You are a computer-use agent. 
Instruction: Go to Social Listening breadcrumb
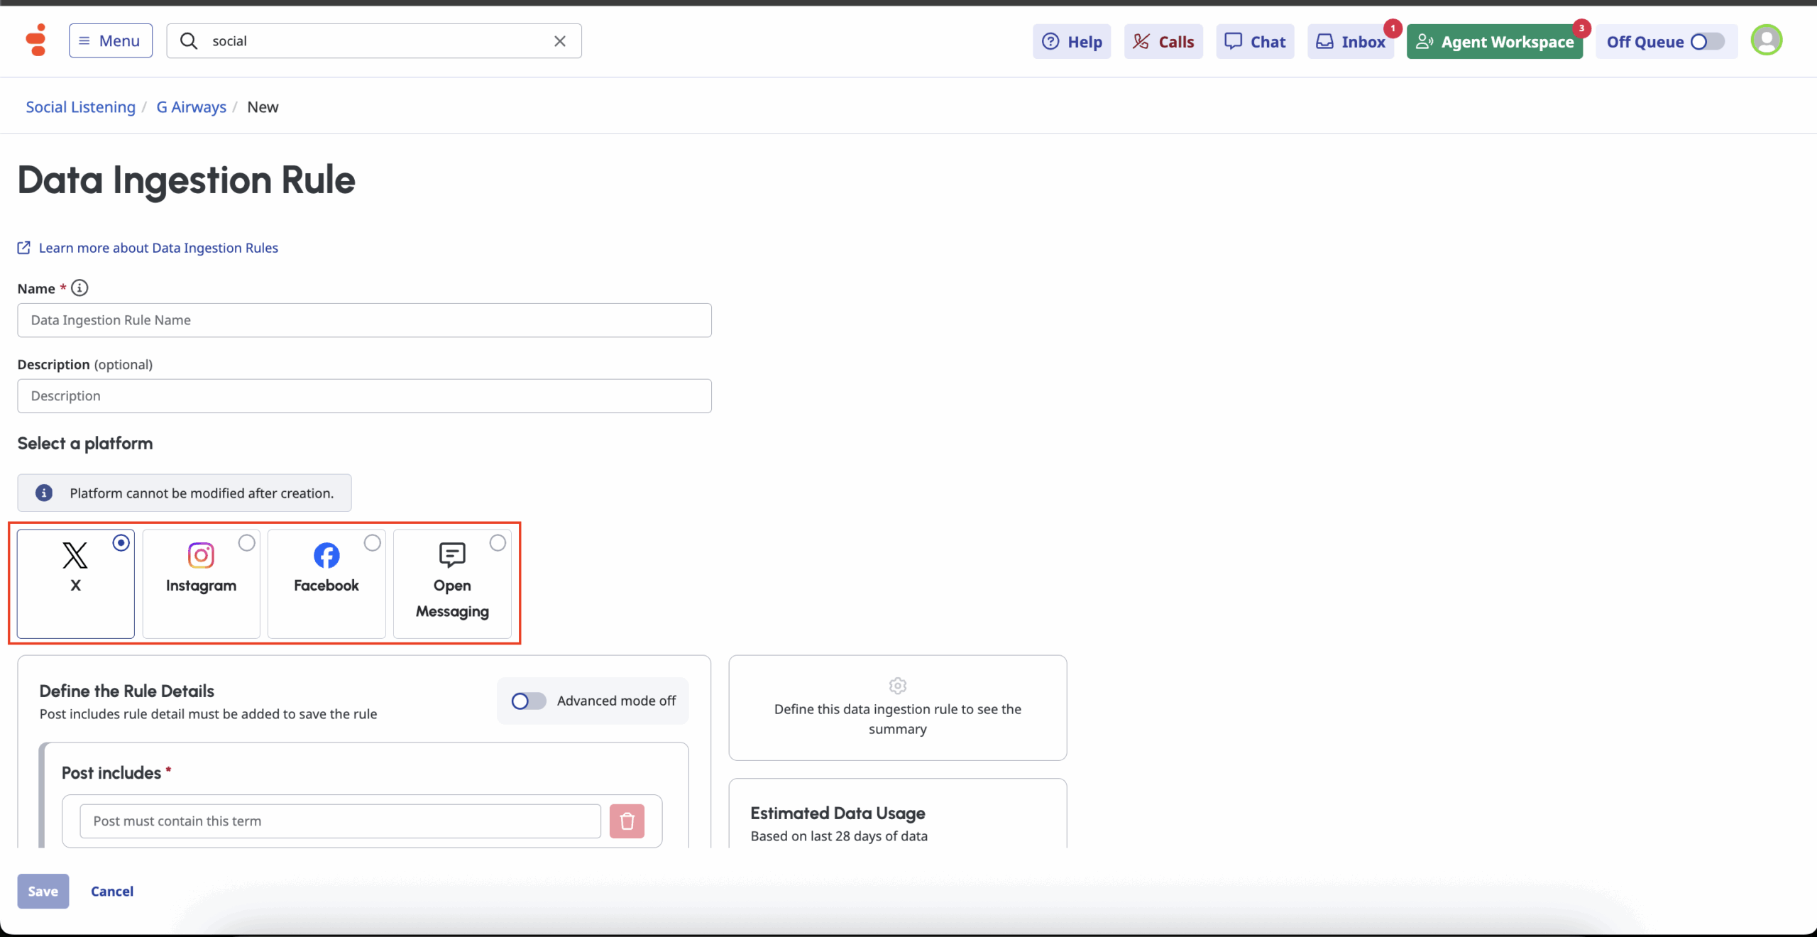pyautogui.click(x=80, y=107)
